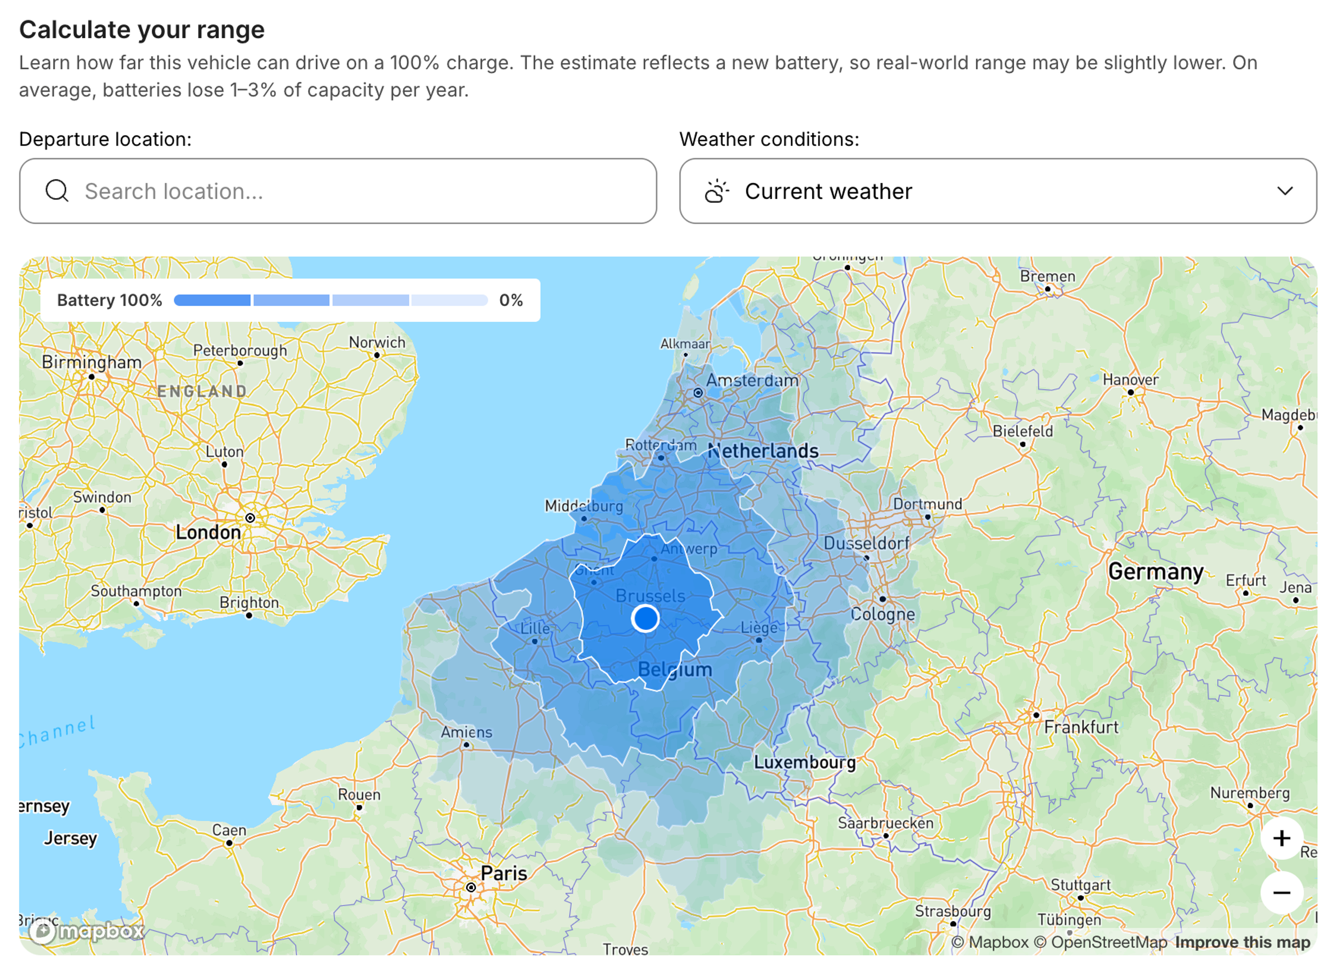Zoom out the map with minus button

point(1281,893)
